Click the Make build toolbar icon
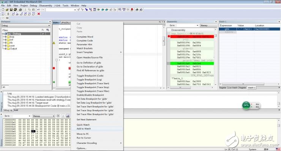Image resolution: width=281 pixels, height=151 pixels. click(x=124, y=9)
